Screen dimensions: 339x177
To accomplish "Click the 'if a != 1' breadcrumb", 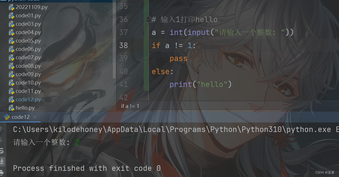I will [x=130, y=106].
